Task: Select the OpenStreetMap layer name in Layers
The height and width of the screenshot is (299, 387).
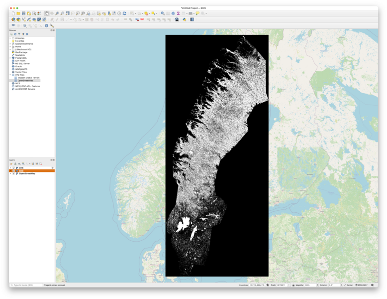Action: [27, 173]
